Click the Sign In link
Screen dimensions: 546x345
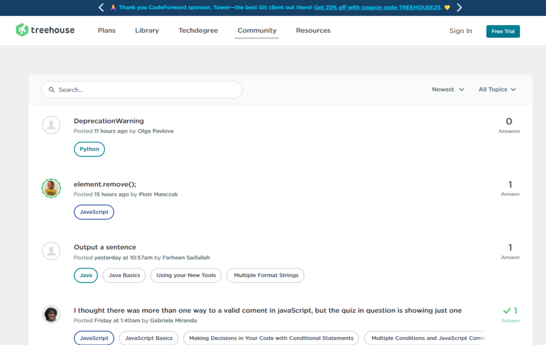pyautogui.click(x=461, y=31)
